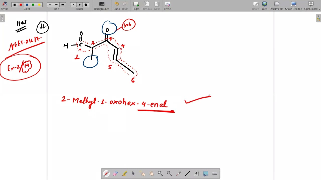This screenshot has width=321, height=180.
Task: Choose the thin line width
Action: pyautogui.click(x=50, y=5)
